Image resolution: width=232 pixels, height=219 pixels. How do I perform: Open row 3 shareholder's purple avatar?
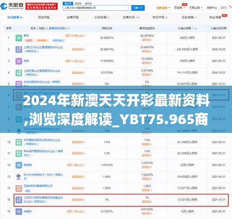(x=19, y=61)
